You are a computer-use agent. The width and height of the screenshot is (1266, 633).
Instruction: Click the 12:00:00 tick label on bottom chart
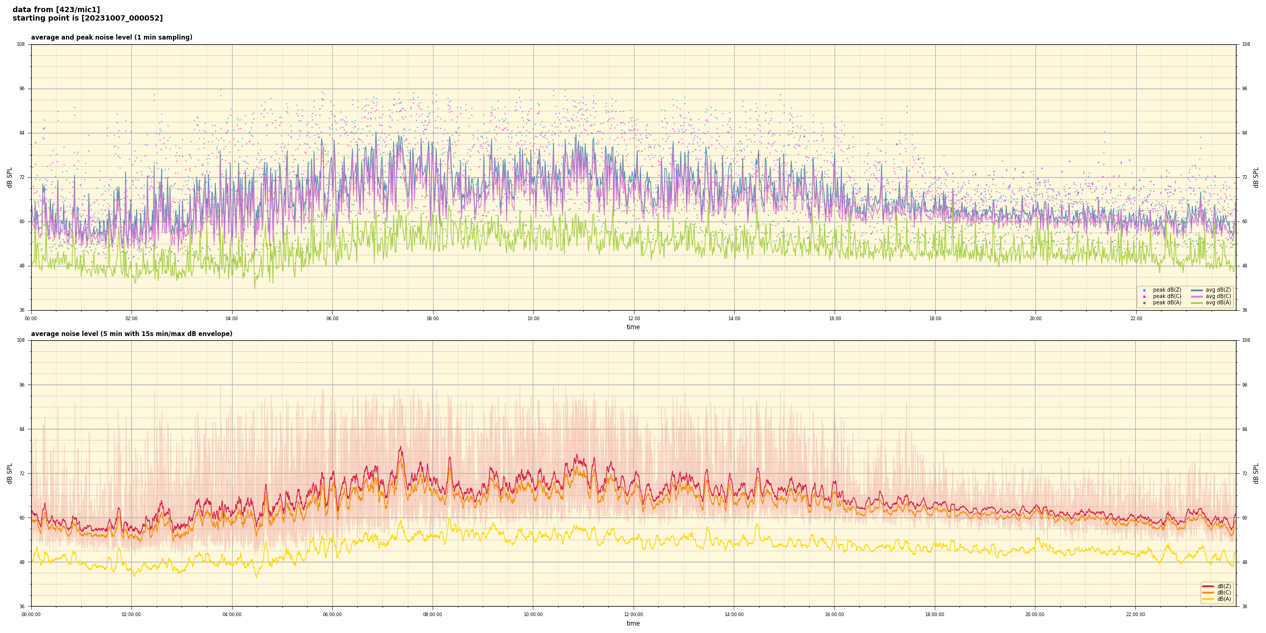[x=634, y=615]
